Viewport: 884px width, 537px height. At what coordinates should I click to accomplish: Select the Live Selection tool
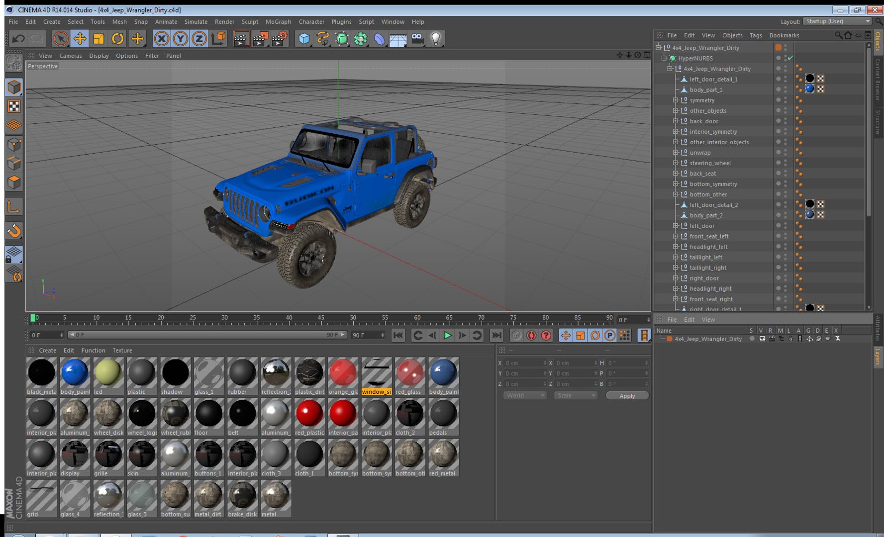pos(61,38)
